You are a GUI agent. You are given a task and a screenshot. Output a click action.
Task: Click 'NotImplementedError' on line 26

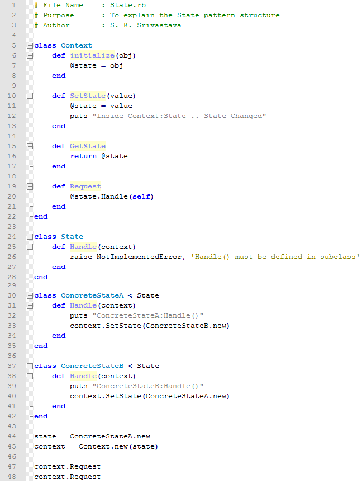coord(139,257)
